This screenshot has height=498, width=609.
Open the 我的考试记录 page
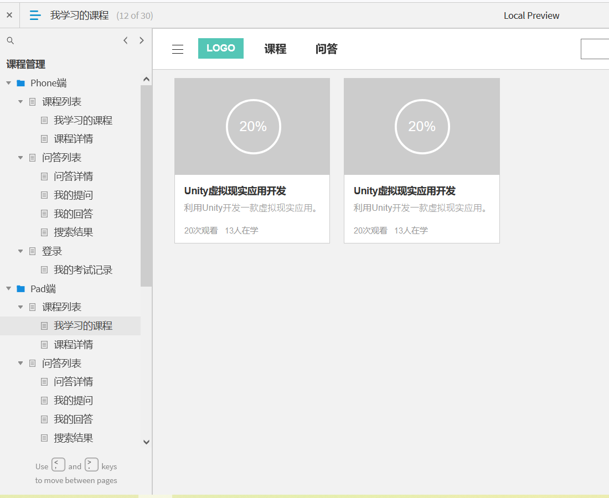point(83,270)
